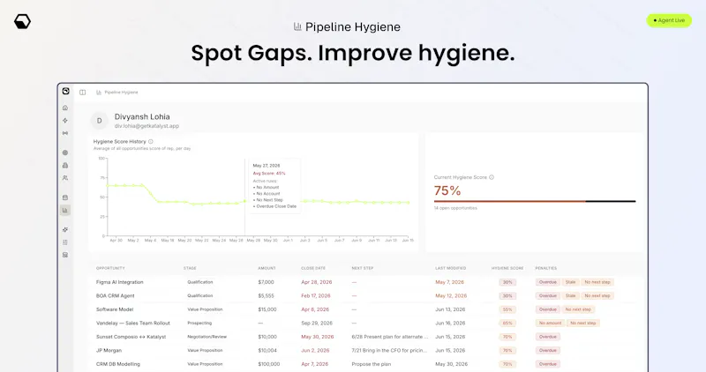Toggle the sidebar panel collapse icon

click(82, 93)
